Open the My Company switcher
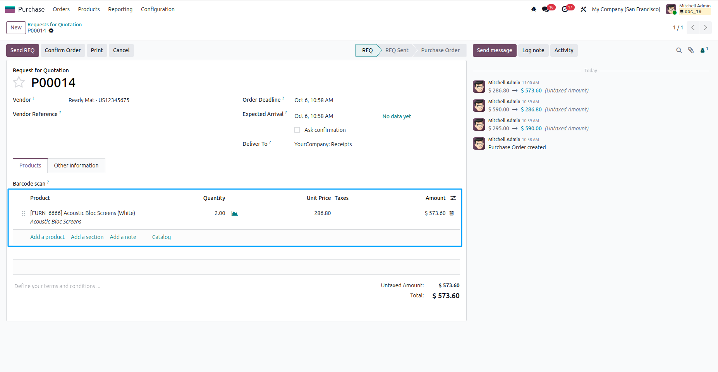 click(x=626, y=9)
